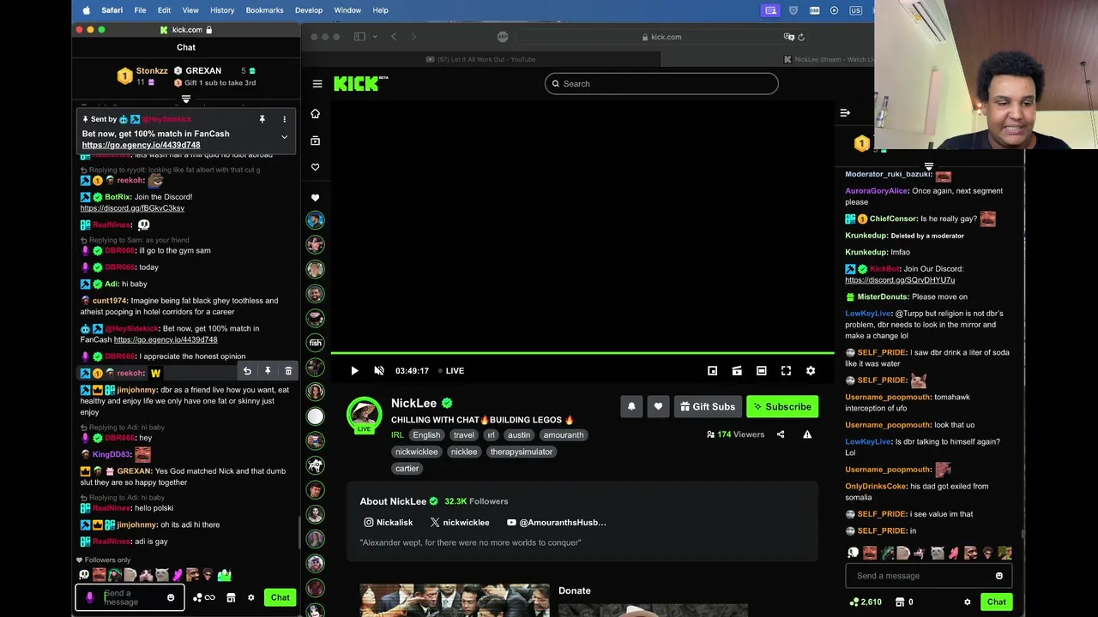Open main chat settings gear
1098x617 pixels.
click(x=968, y=602)
